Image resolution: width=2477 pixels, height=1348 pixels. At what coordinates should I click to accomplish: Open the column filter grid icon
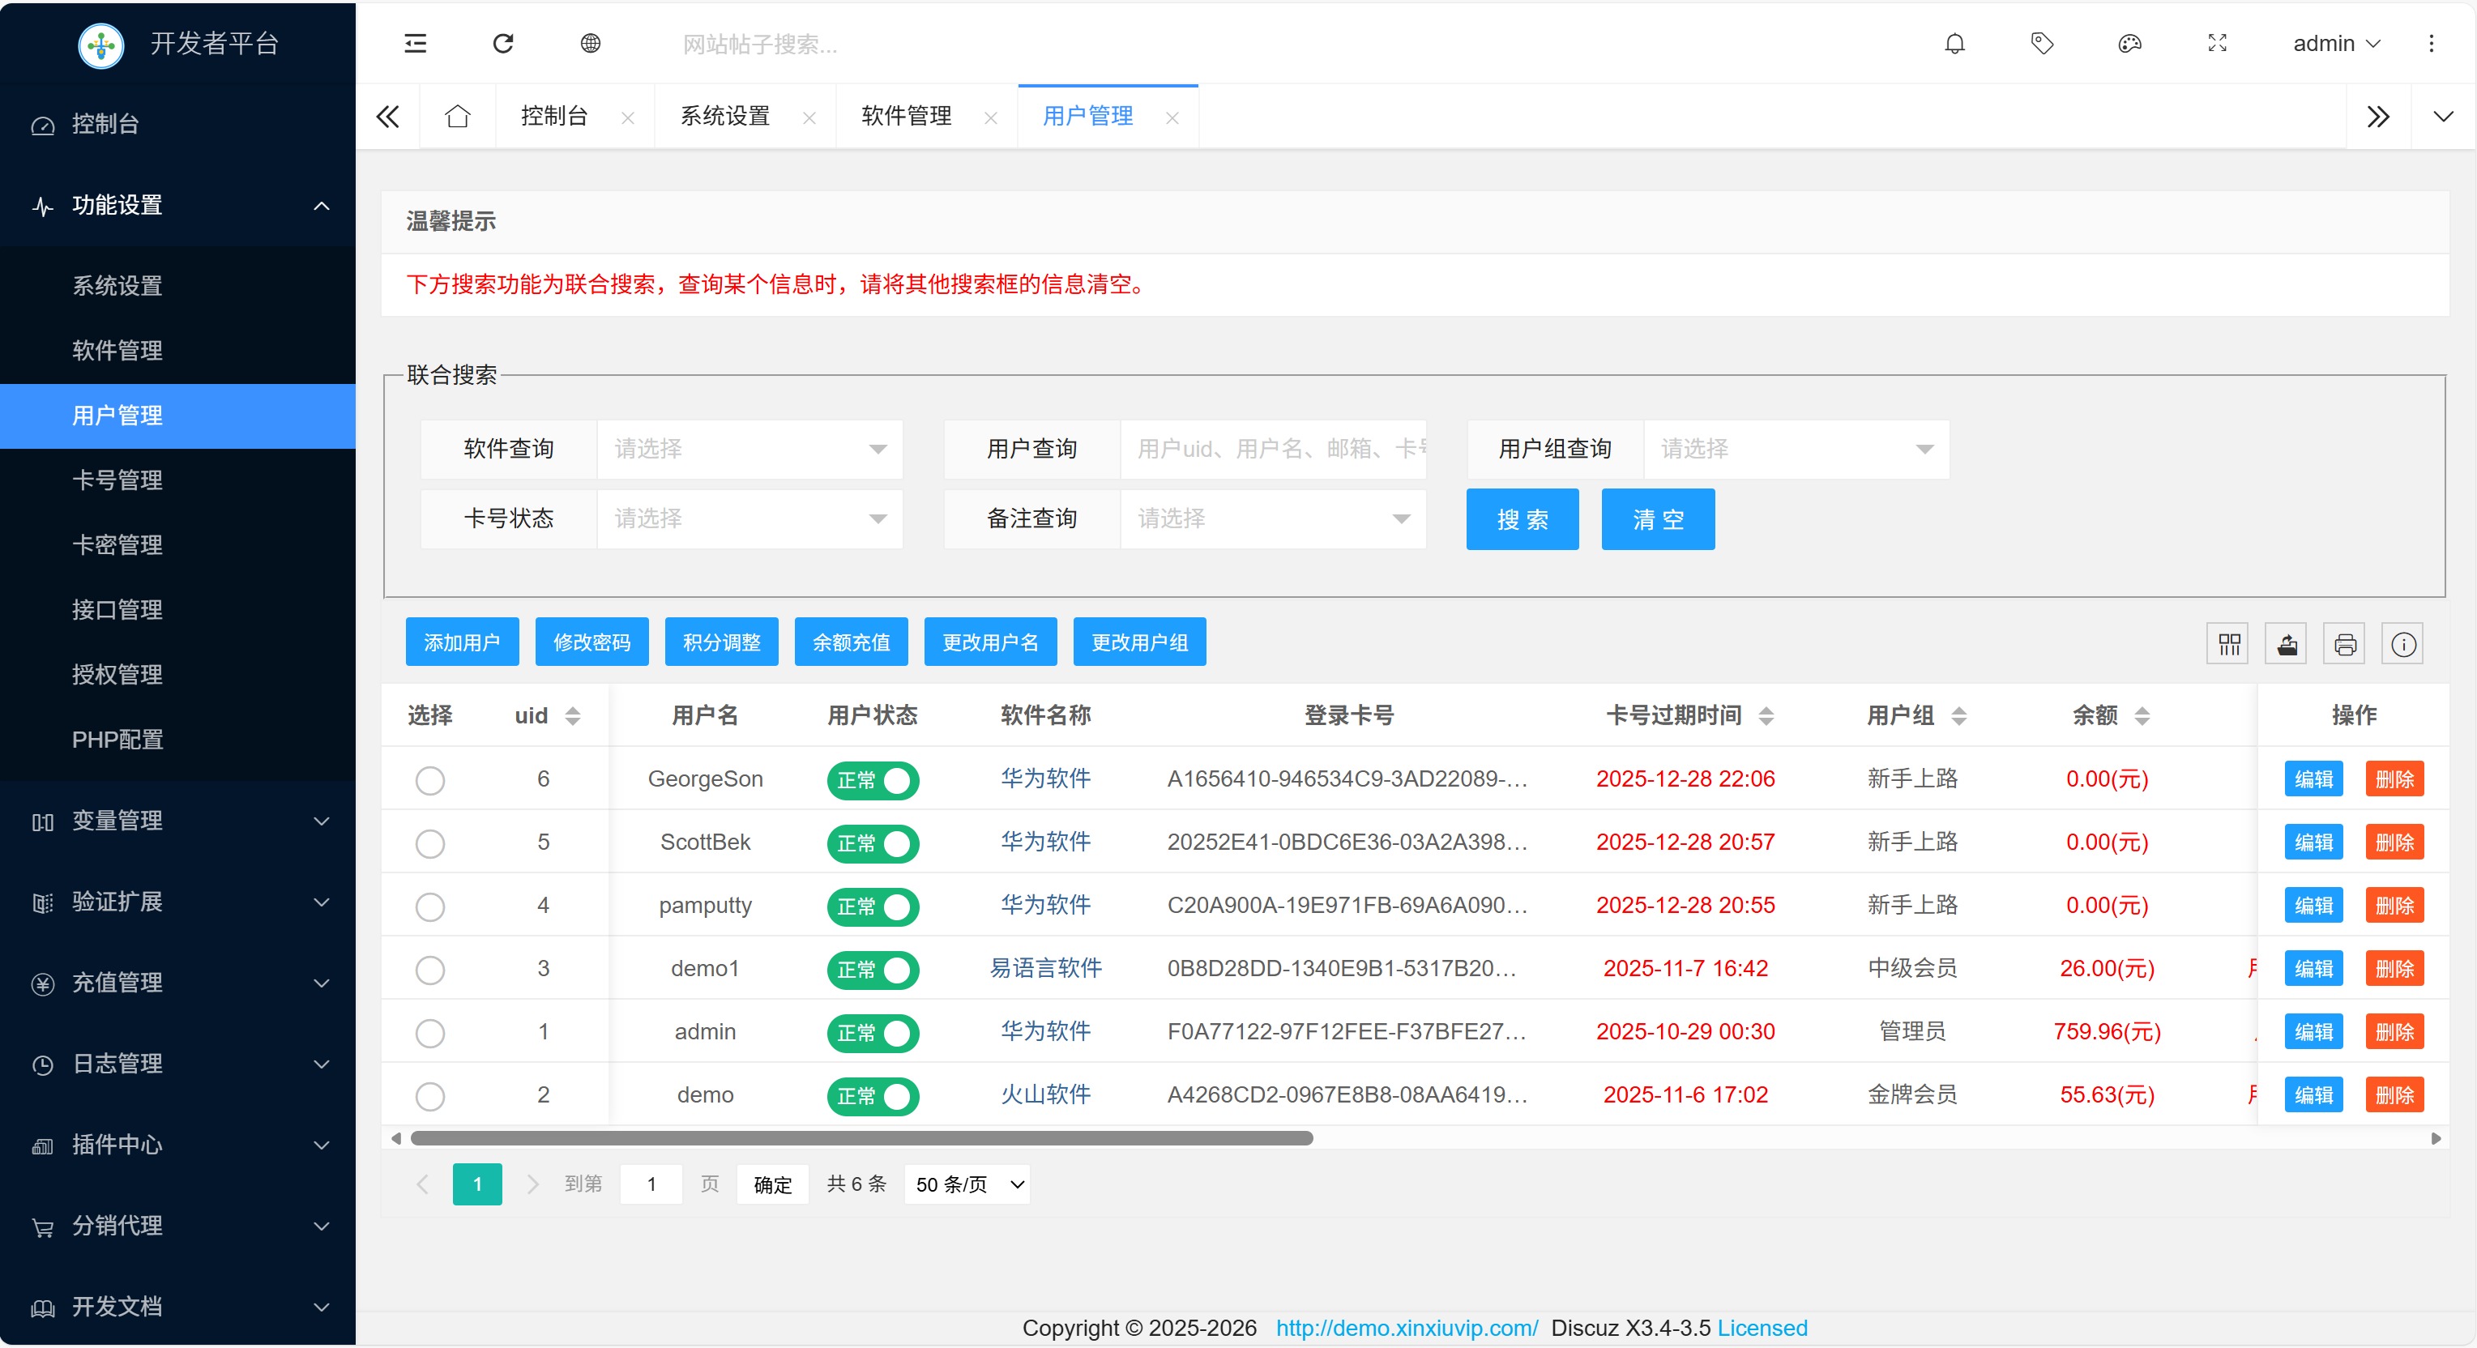(x=2228, y=644)
